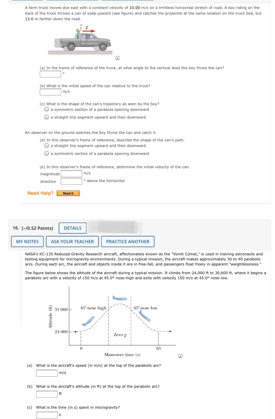Click the altitude answer box in feet for 16(b)
The width and height of the screenshot is (275, 419).
point(46,394)
